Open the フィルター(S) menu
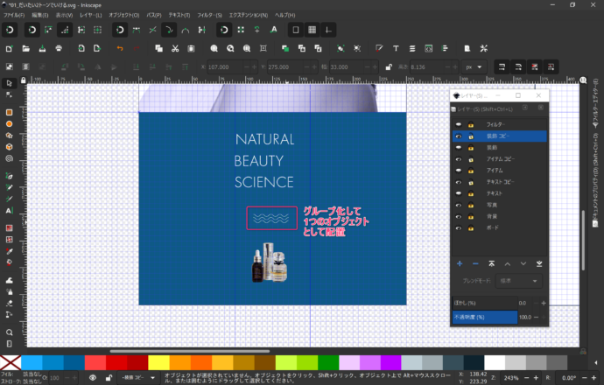This screenshot has height=385, width=604. [x=209, y=15]
